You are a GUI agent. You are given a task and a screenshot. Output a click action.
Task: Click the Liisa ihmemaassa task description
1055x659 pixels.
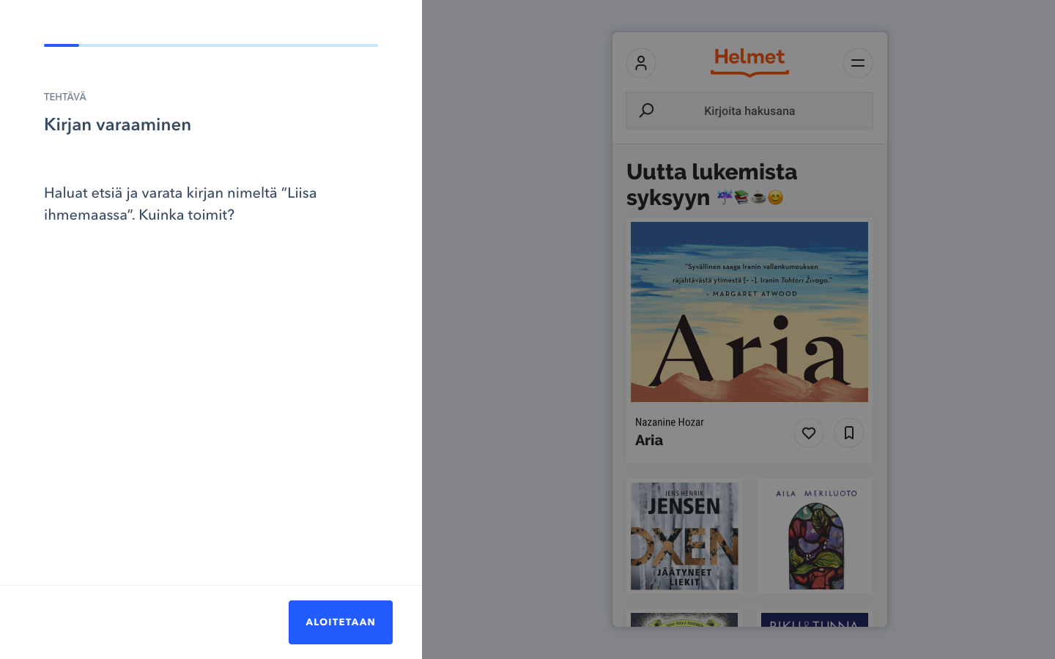(x=180, y=204)
